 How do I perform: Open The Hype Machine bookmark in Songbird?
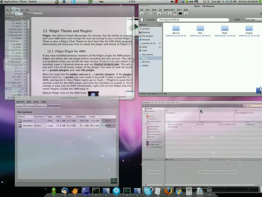pyautogui.click(x=154, y=147)
